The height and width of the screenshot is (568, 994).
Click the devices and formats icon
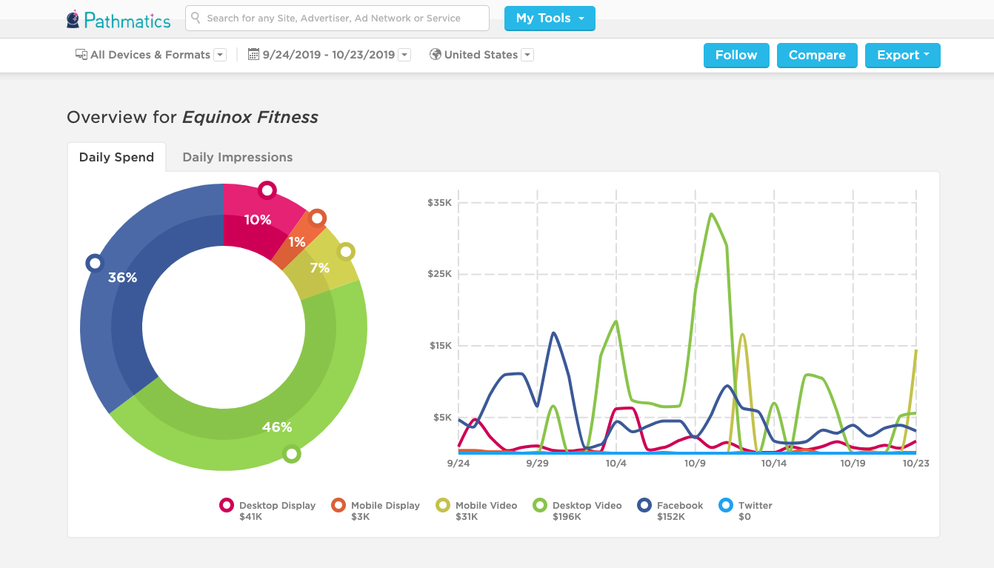click(x=81, y=55)
